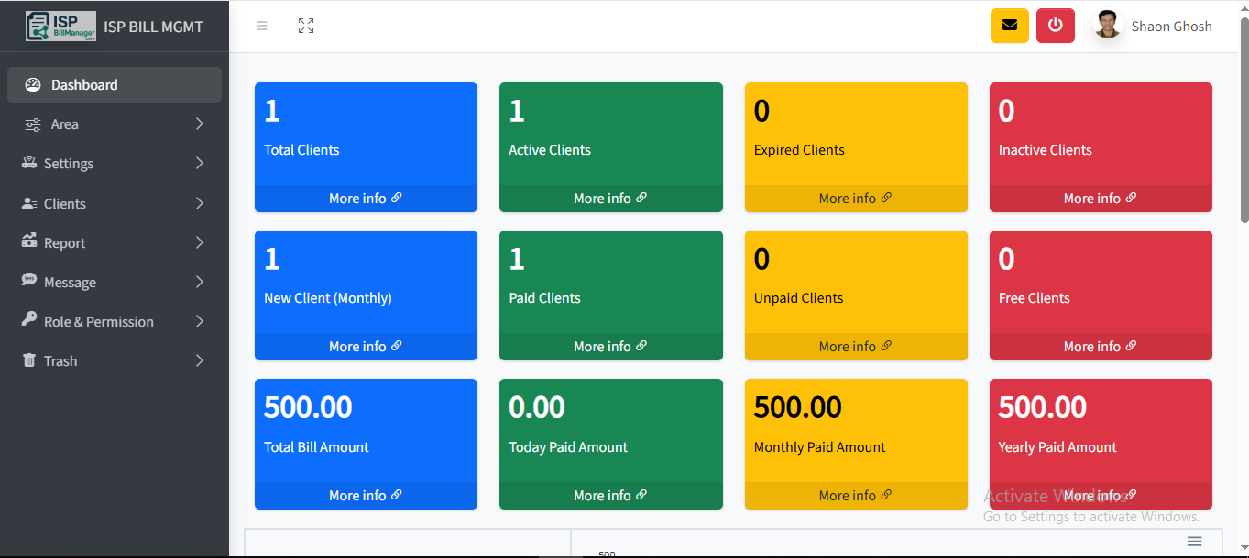Open the Message sidebar menu item
Screen dimensions: 1249x558
click(70, 282)
